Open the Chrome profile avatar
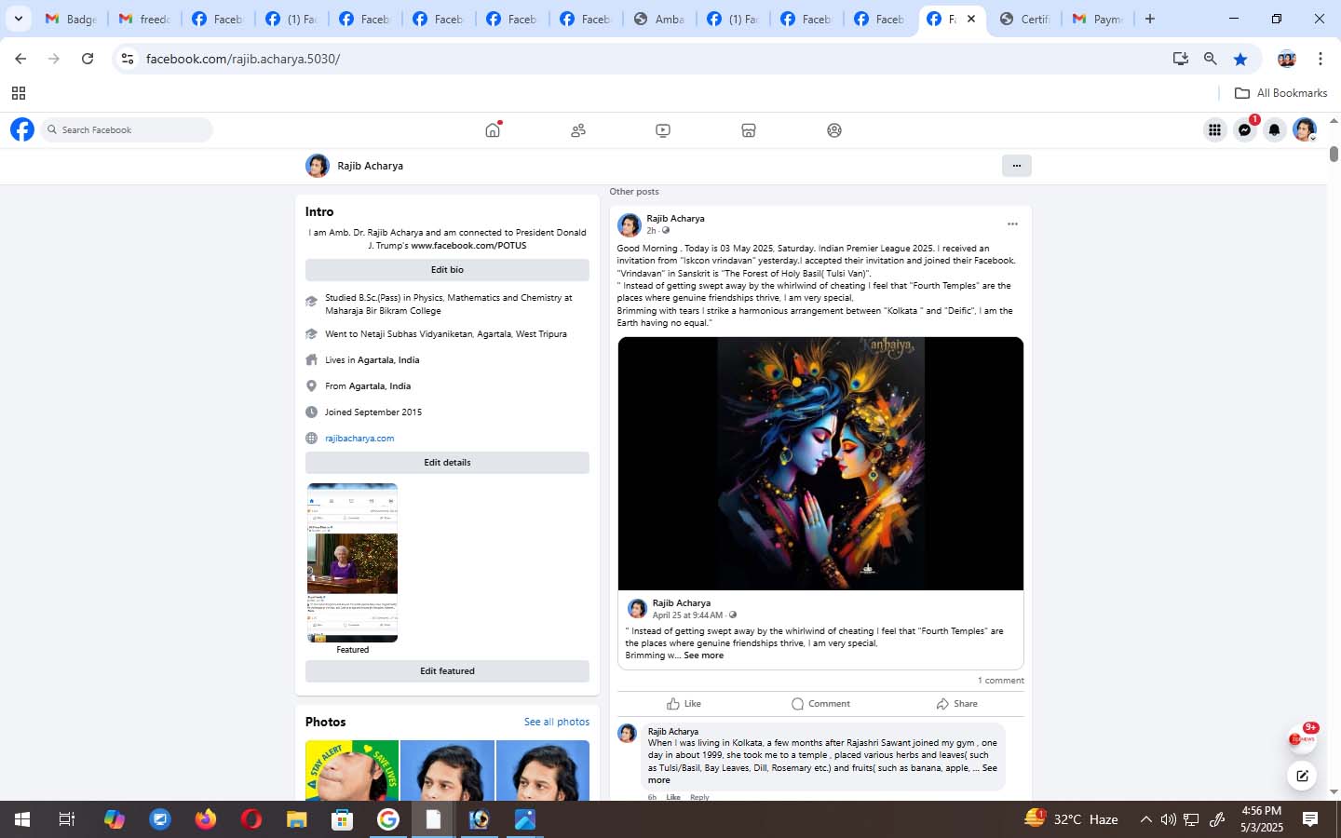The image size is (1341, 838). click(x=1287, y=59)
